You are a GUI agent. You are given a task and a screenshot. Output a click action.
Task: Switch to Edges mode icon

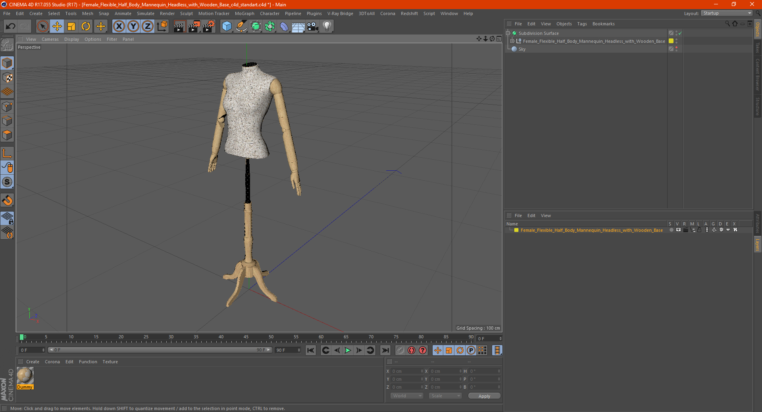(x=7, y=121)
